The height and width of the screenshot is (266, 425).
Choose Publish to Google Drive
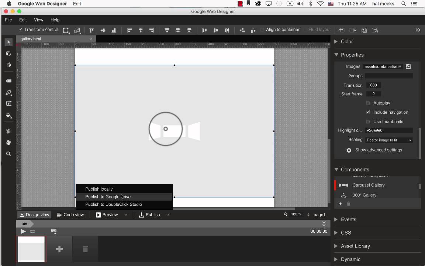(x=124, y=197)
